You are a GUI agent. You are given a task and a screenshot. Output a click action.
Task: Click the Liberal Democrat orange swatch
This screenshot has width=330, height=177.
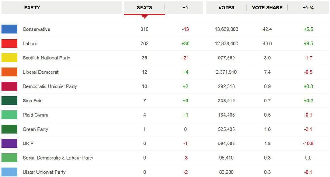9,72
